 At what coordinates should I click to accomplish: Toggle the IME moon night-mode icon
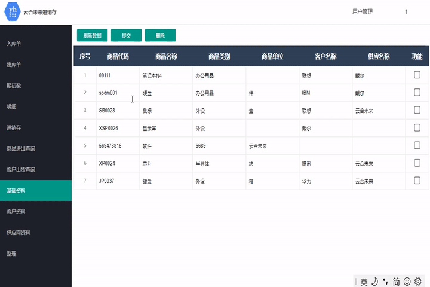374,282
